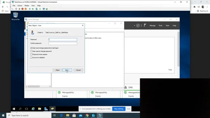Open dropdown arrow beside Server Manager refresh icon

point(134,26)
